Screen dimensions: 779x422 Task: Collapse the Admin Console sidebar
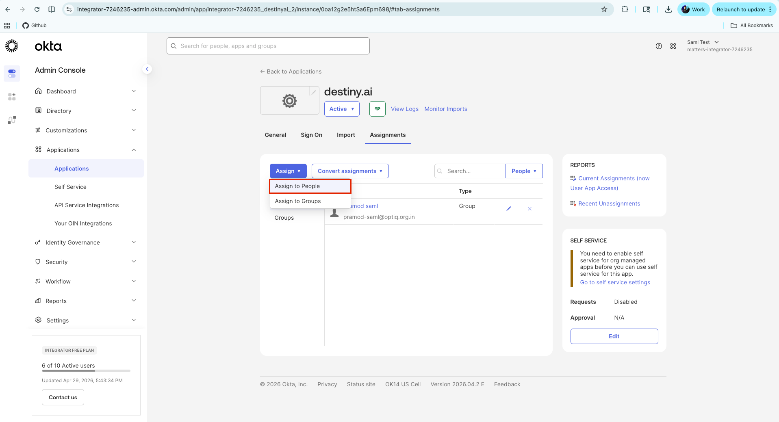147,69
